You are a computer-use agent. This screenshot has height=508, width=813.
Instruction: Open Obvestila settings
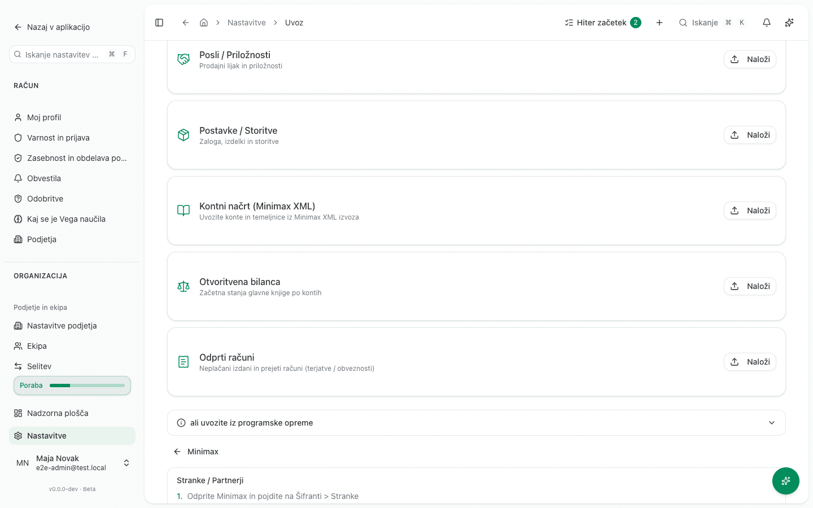[x=72, y=178]
